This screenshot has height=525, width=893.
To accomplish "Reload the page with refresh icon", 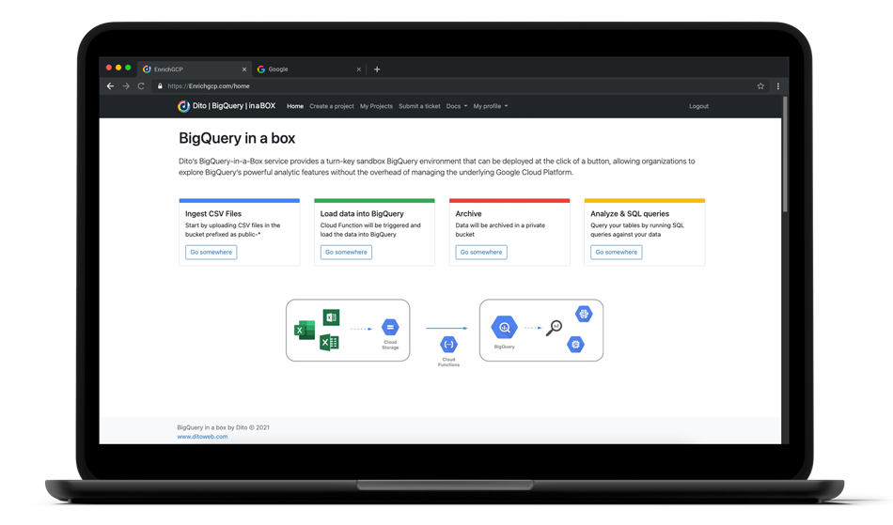I will [141, 85].
